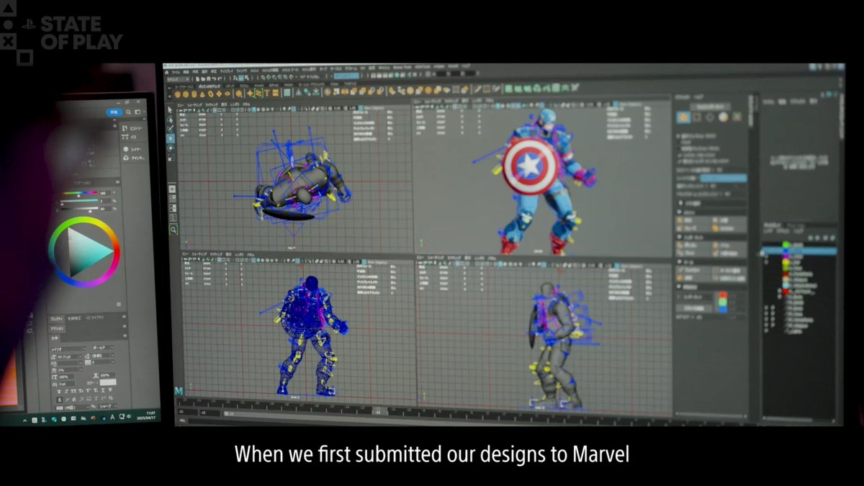Screen dimensions: 864x486
Task: Open the レイヤ menu in Layer Editor
Action: click(x=768, y=230)
